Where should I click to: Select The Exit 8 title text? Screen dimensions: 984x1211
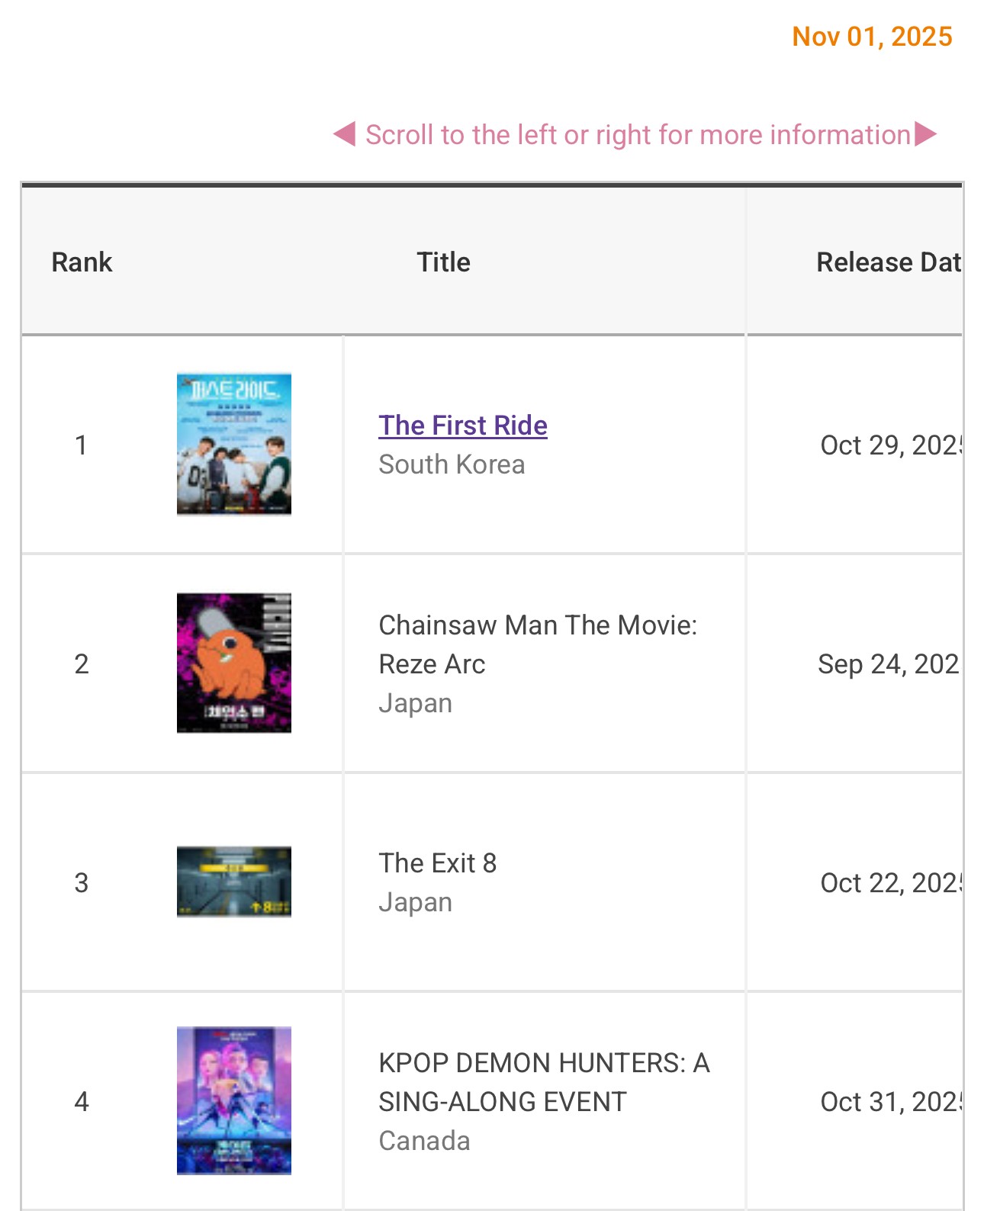(x=437, y=863)
